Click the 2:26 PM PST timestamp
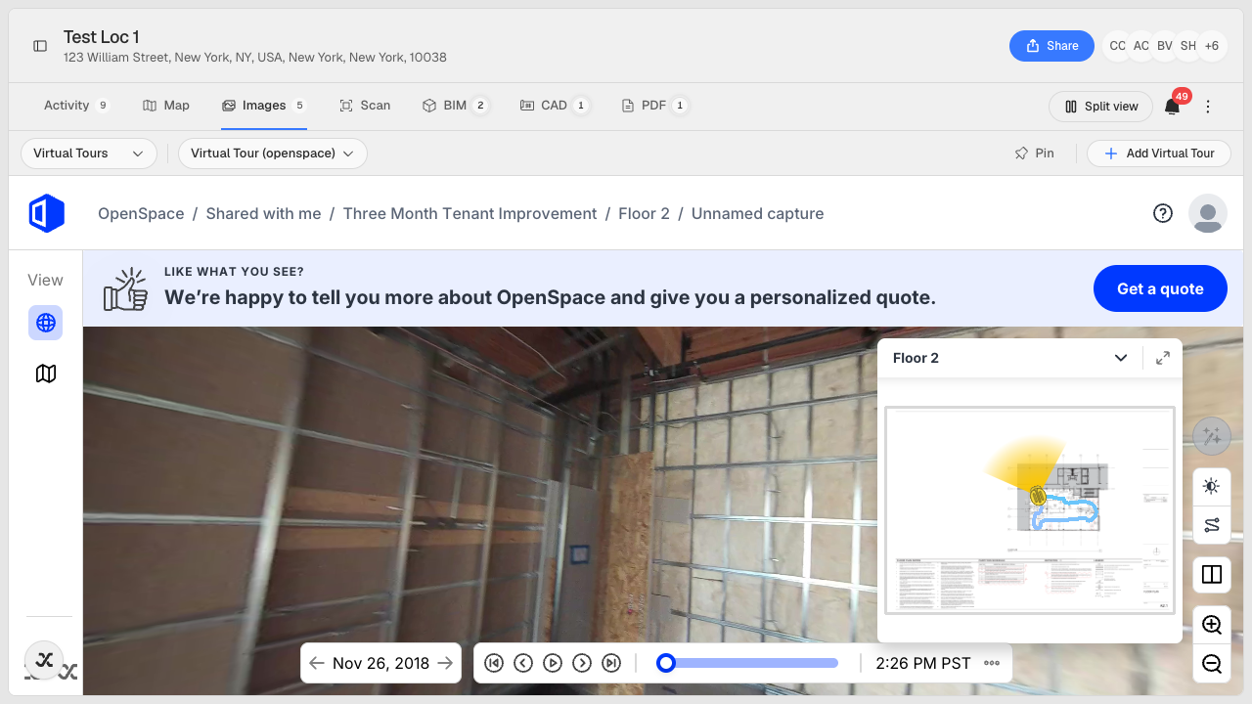The image size is (1252, 704). 923,663
